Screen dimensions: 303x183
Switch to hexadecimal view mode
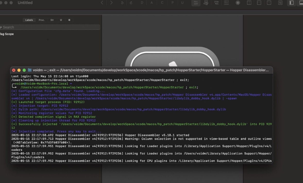226,3
